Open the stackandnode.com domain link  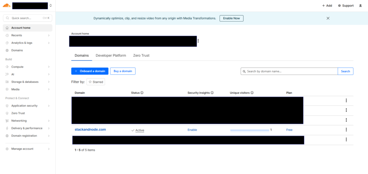point(90,130)
